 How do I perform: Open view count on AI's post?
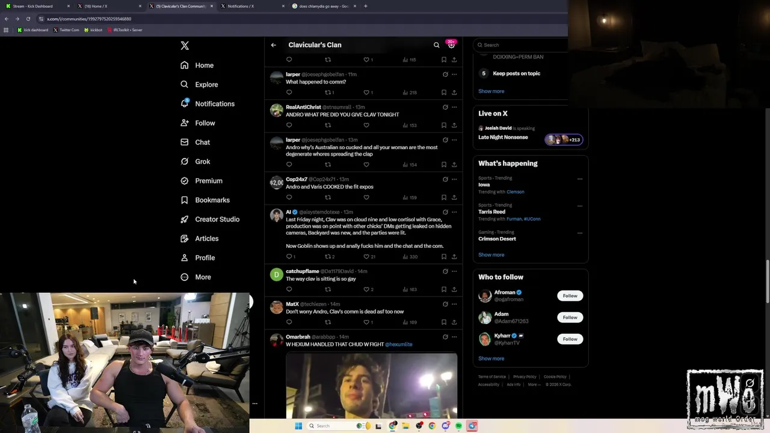(409, 257)
